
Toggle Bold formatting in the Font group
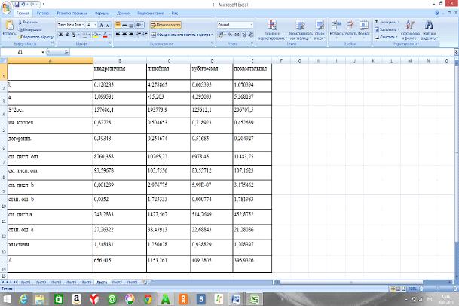[59, 35]
